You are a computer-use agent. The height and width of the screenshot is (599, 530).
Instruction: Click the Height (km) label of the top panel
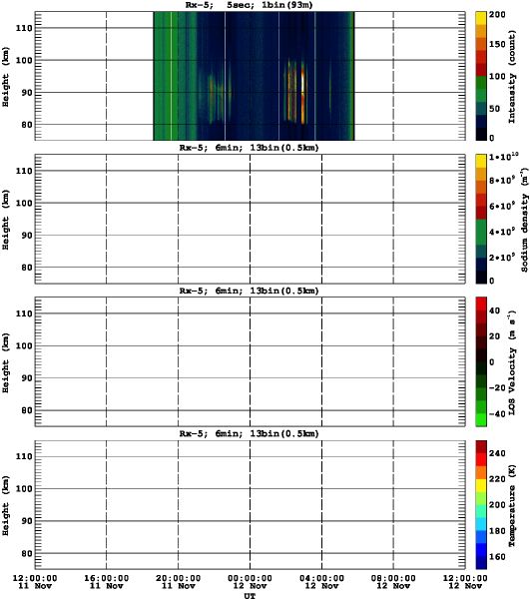[5, 77]
